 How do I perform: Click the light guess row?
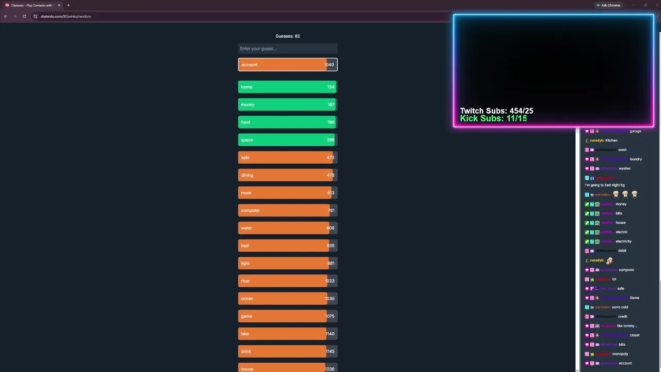[x=288, y=263]
